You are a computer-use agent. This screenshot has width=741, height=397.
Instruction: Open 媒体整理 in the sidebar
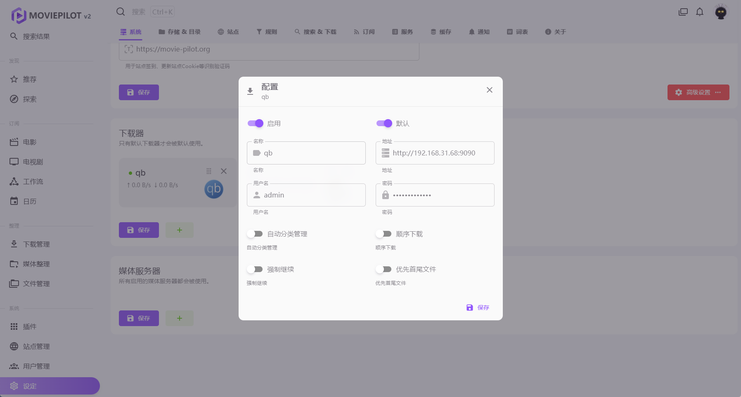coord(50,264)
